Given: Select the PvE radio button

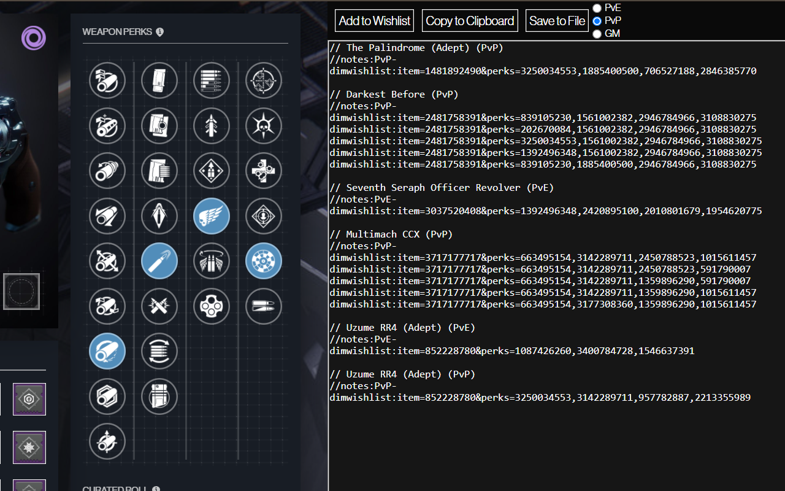Looking at the screenshot, I should (597, 8).
